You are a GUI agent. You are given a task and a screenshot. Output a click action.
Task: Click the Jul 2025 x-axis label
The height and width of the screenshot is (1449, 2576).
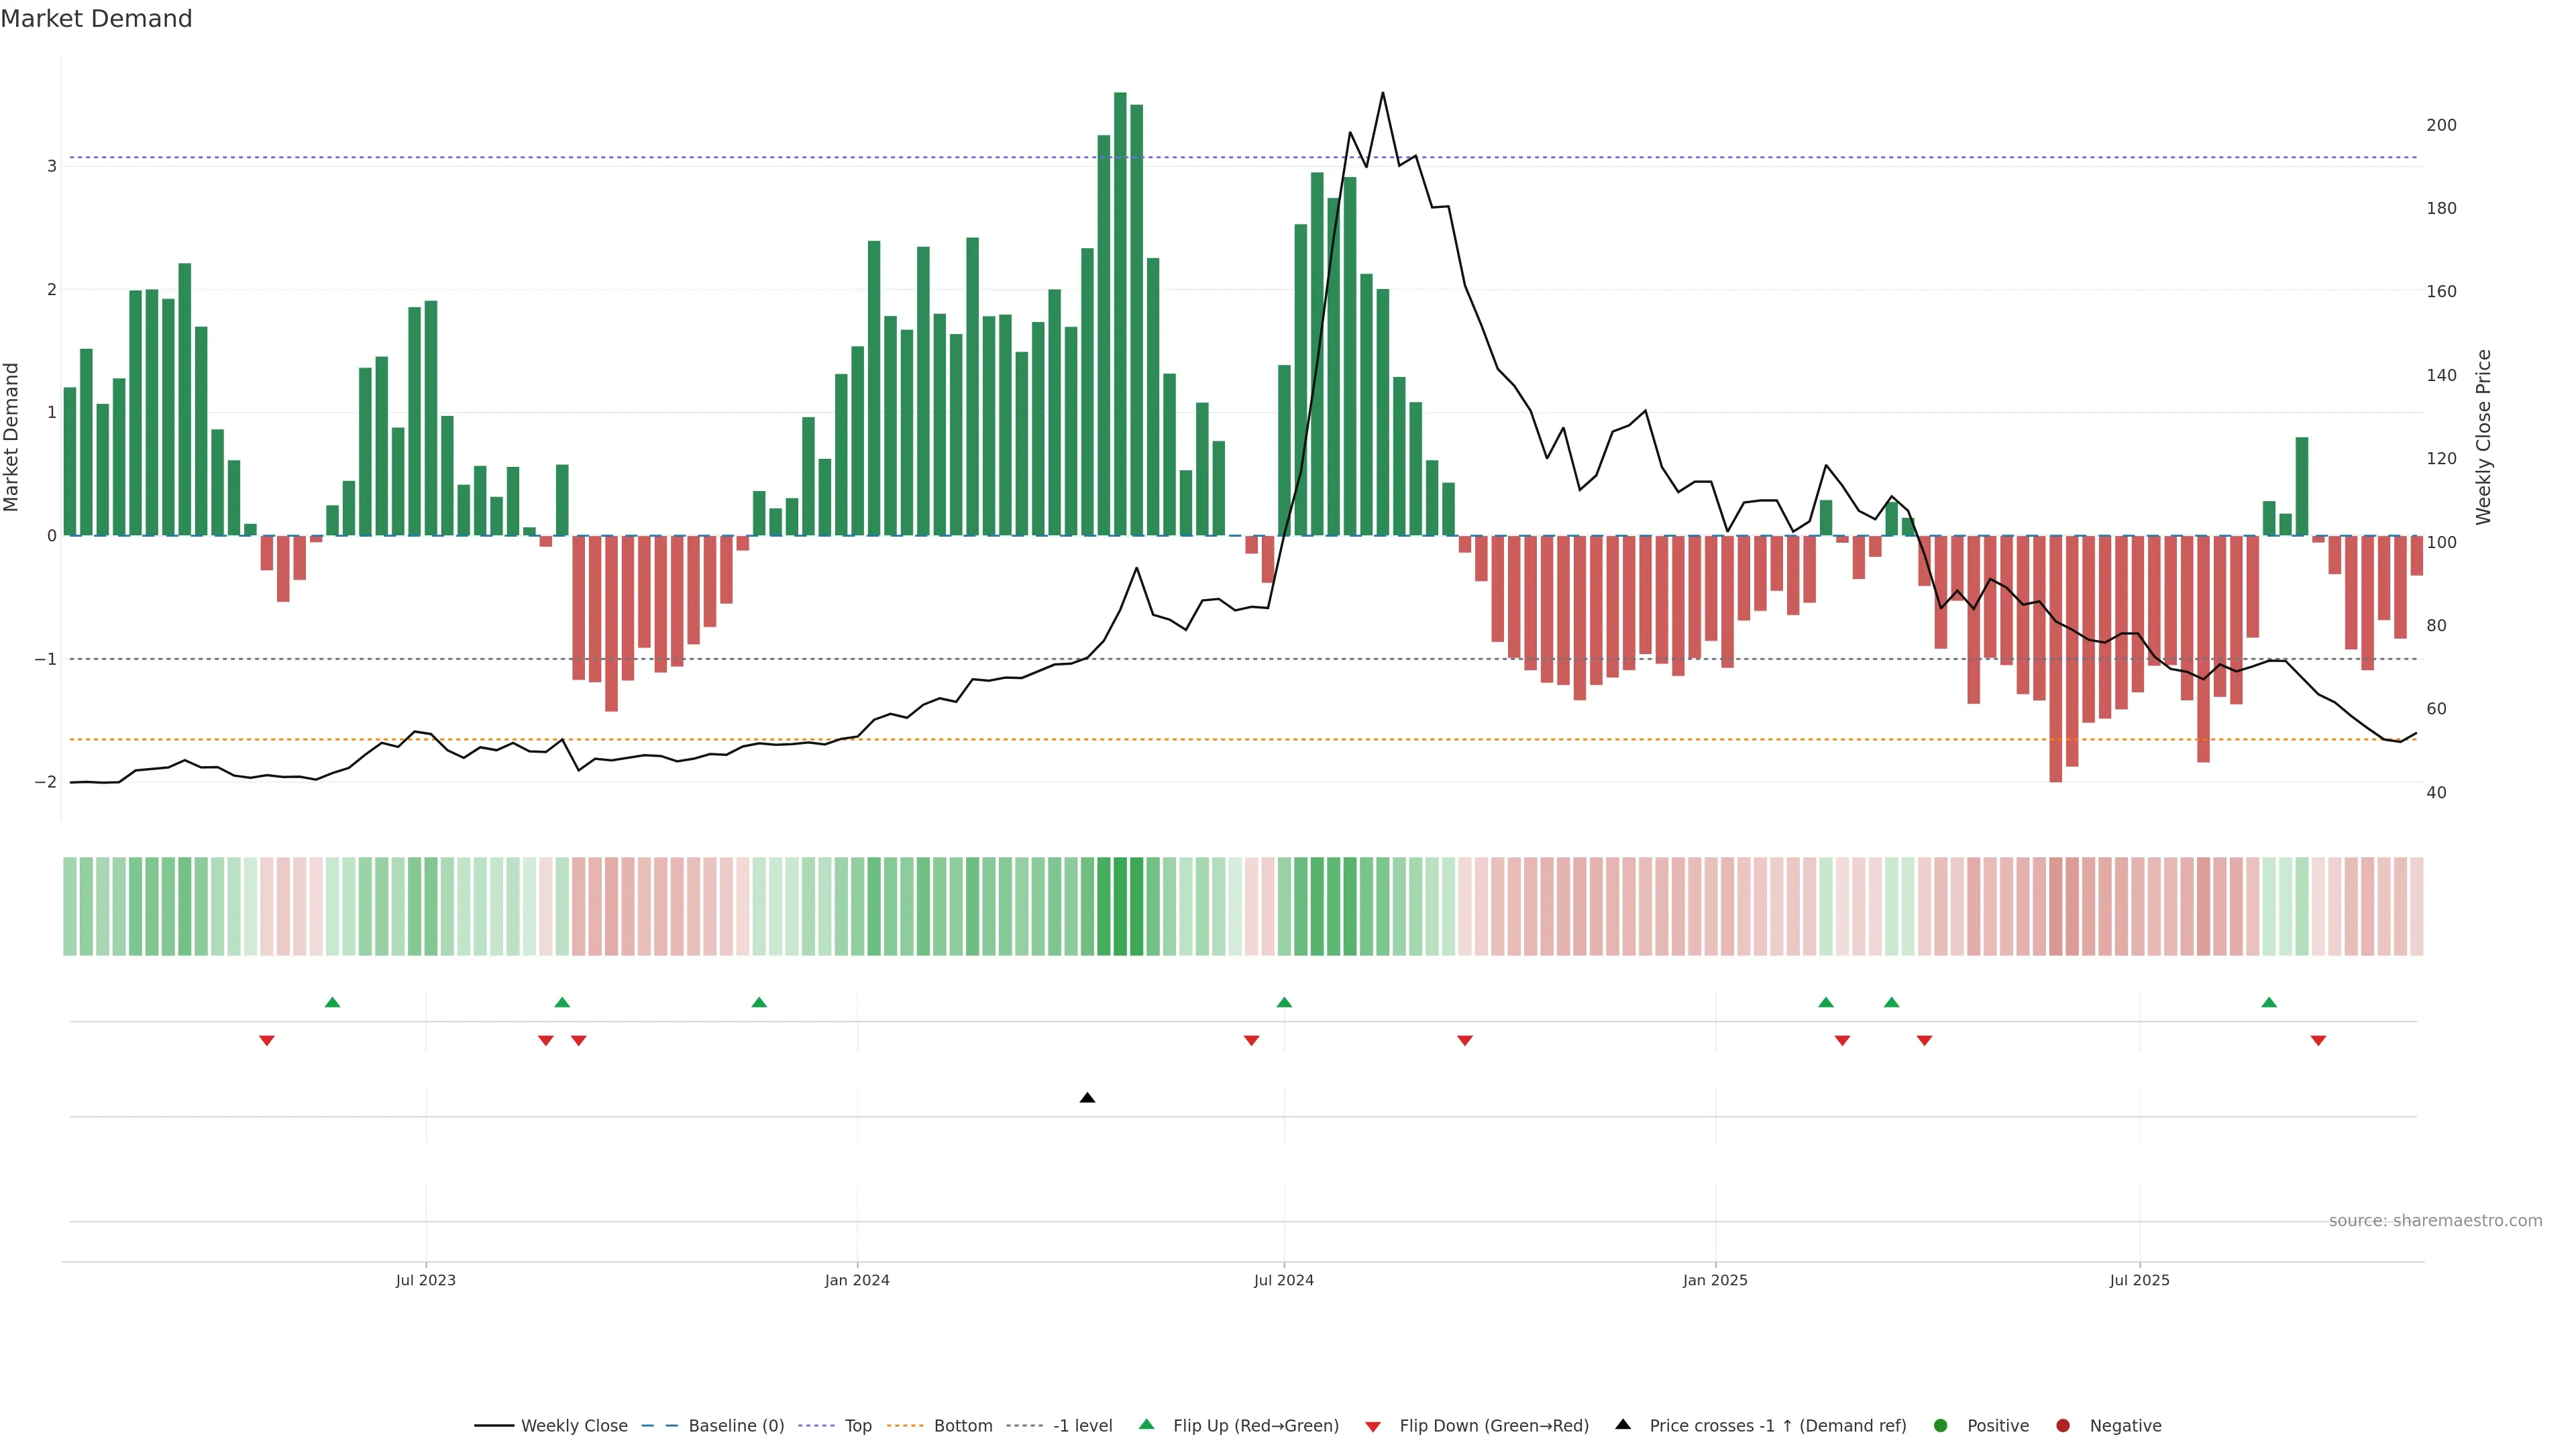point(2139,1280)
